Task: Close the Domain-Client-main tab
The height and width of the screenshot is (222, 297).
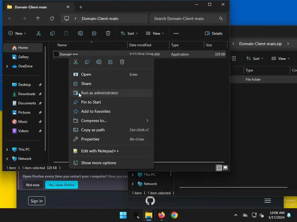Action: pyautogui.click(x=68, y=7)
